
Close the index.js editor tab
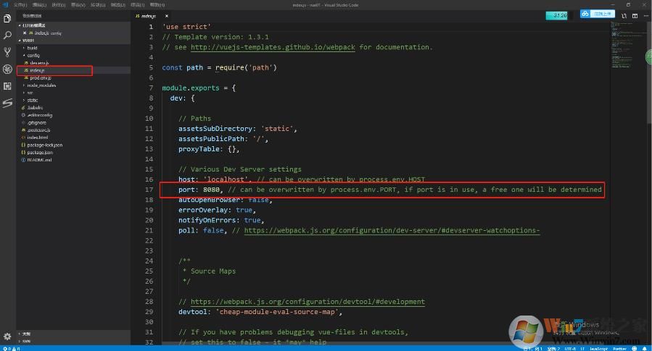[x=166, y=15]
